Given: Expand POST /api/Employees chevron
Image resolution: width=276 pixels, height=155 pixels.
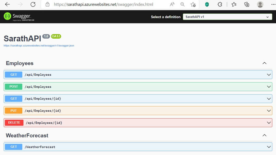Looking at the screenshot, I should pyautogui.click(x=269, y=87).
